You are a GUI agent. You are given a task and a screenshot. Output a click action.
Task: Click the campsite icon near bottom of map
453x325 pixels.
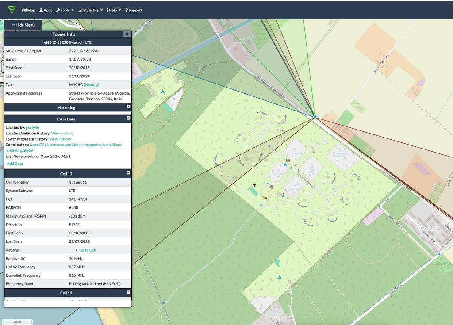pyautogui.click(x=279, y=277)
